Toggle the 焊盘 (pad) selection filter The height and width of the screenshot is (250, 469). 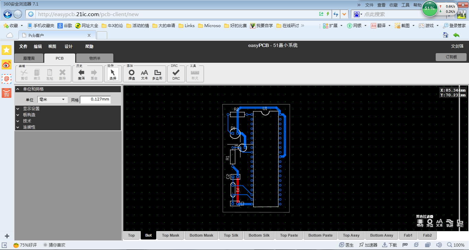[430, 223]
